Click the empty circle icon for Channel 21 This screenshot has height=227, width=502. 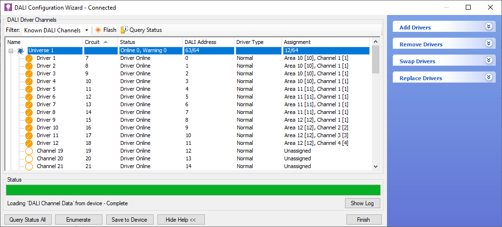[x=29, y=166]
